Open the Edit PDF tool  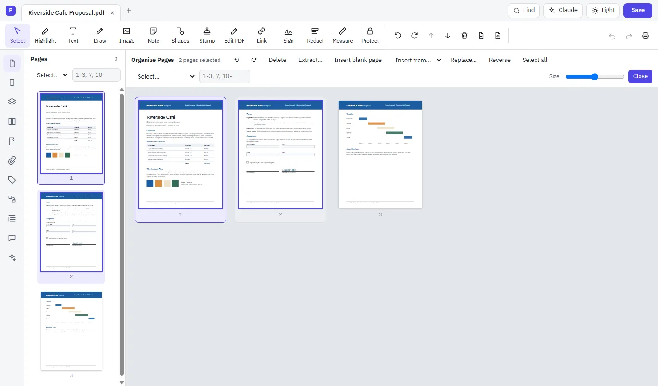pyautogui.click(x=234, y=36)
